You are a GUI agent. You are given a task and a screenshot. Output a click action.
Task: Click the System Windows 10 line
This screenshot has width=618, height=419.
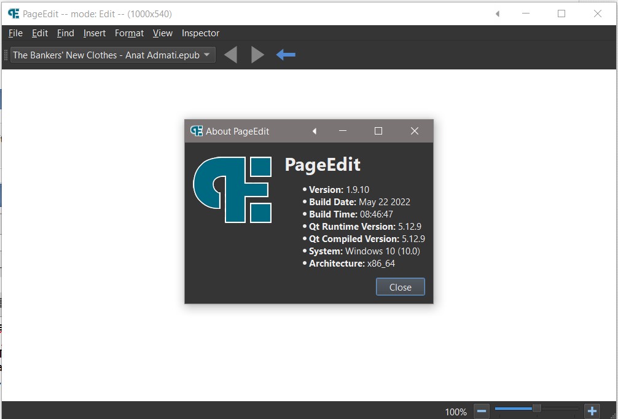click(361, 251)
